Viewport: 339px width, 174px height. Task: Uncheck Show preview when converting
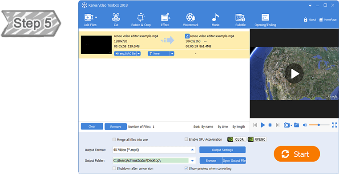click(186, 168)
